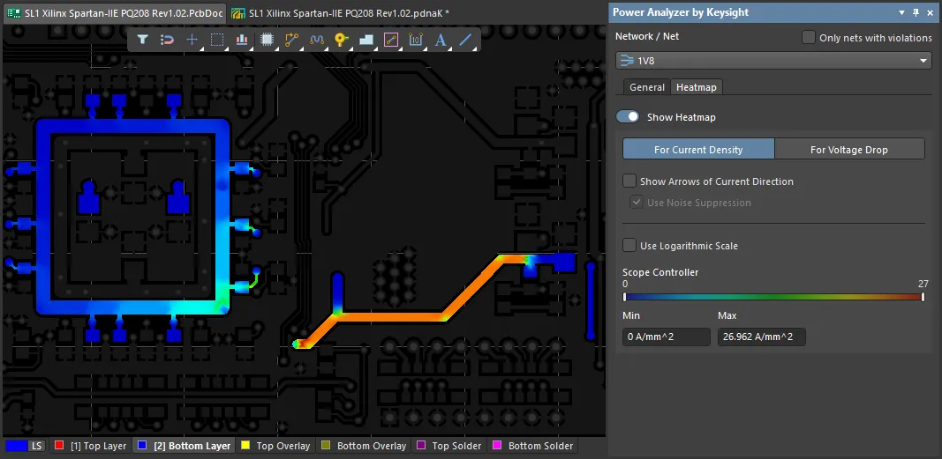This screenshot has height=459, width=942.
Task: Select For Current Density mode
Action: tap(698, 149)
